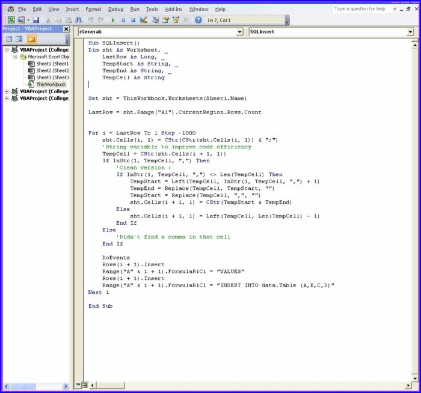Click code window horizontal scroll right arrow
The height and width of the screenshot is (393, 421).
[x=408, y=386]
